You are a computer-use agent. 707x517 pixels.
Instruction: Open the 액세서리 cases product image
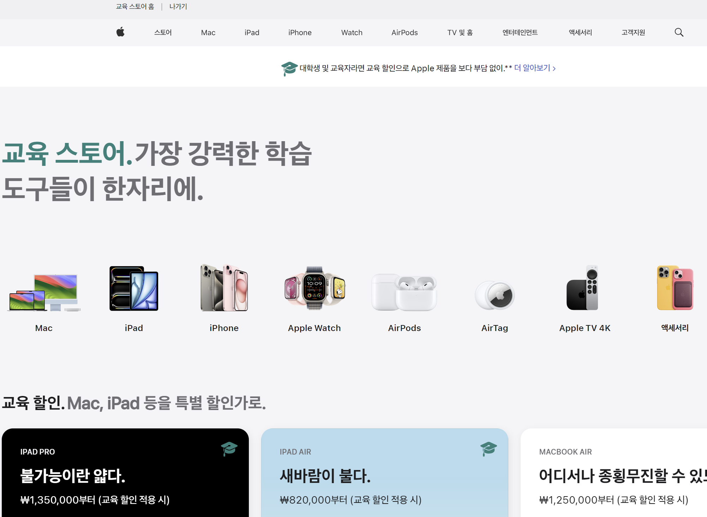point(675,288)
